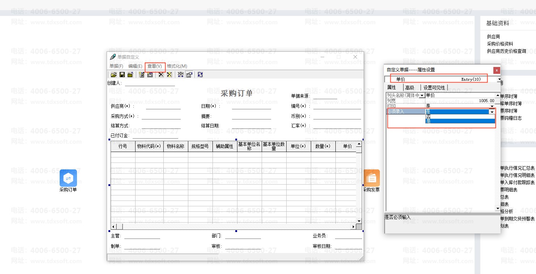Close the 属性设置 dialog

point(497,70)
